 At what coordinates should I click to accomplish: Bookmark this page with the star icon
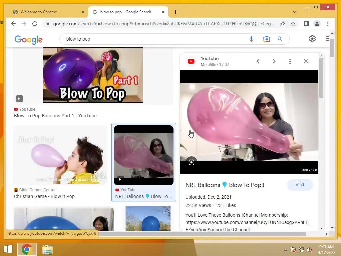[293, 24]
